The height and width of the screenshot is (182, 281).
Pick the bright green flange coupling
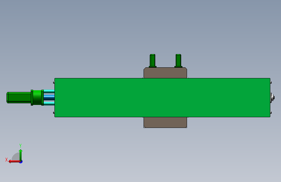point(37,97)
